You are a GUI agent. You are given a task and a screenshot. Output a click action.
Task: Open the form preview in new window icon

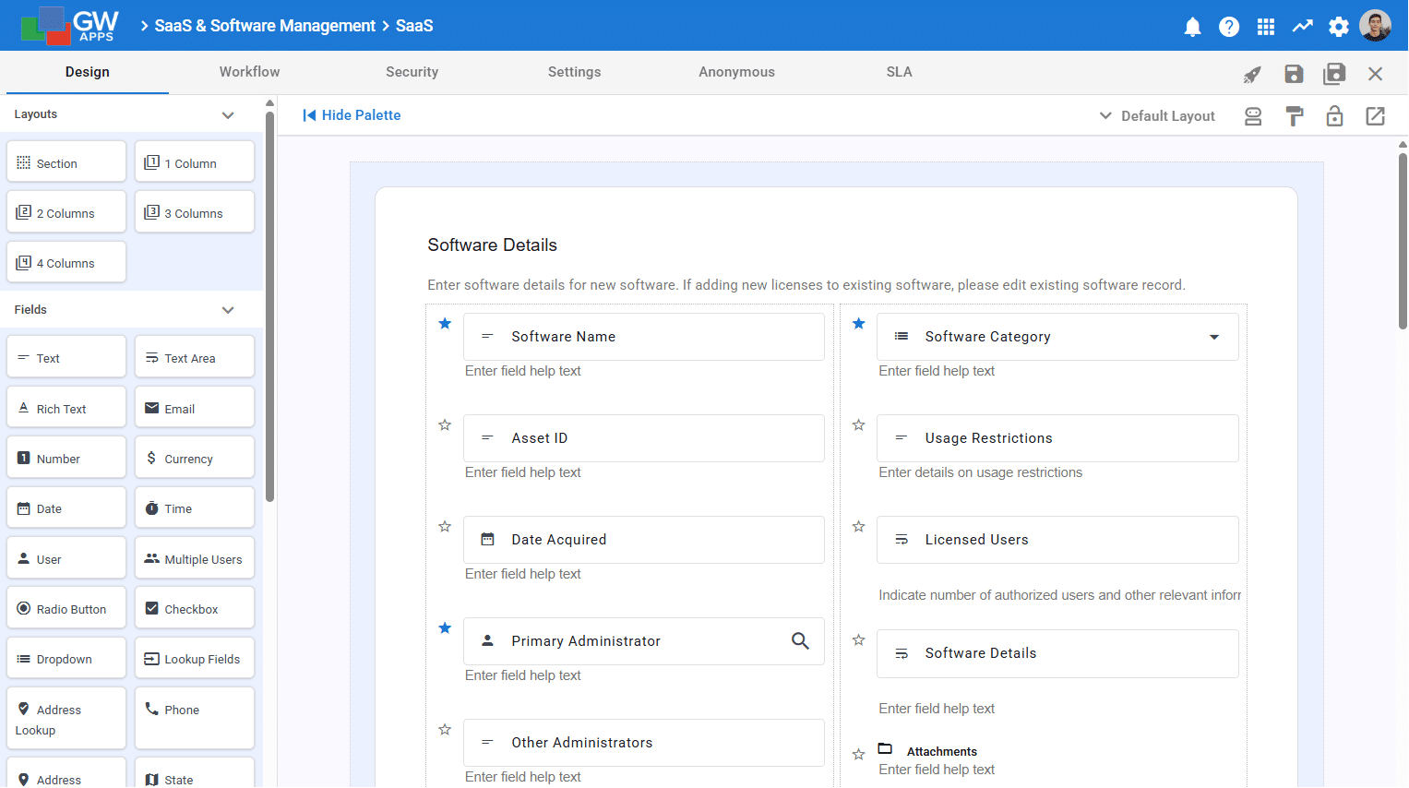coord(1375,116)
